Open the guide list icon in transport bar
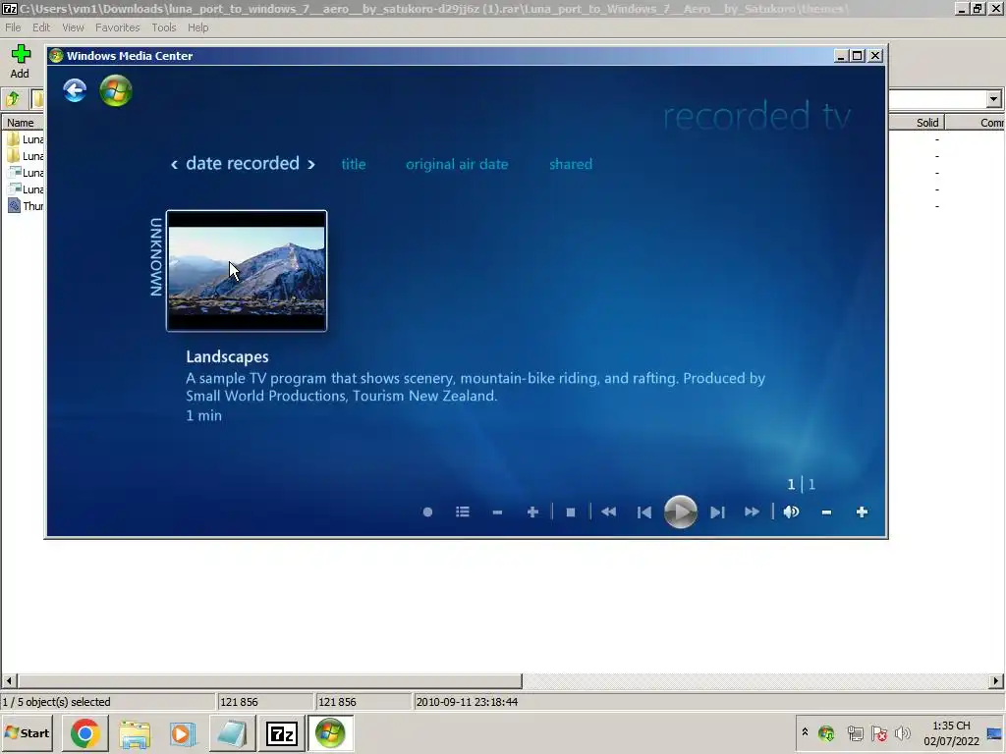The width and height of the screenshot is (1006, 754). 463,512
